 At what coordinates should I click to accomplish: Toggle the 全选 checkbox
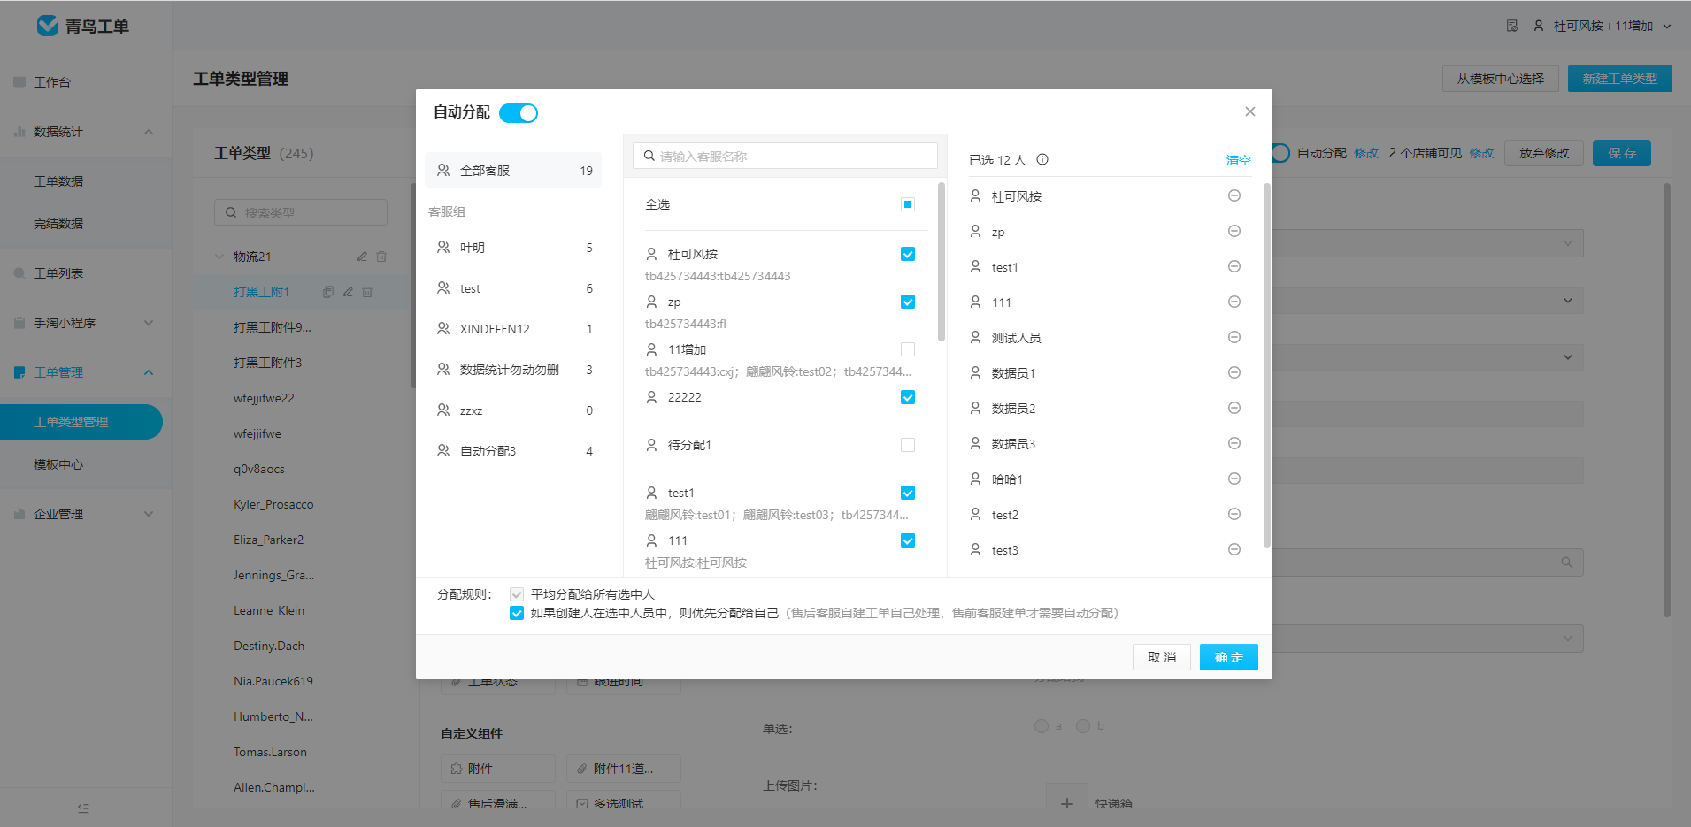coord(907,204)
